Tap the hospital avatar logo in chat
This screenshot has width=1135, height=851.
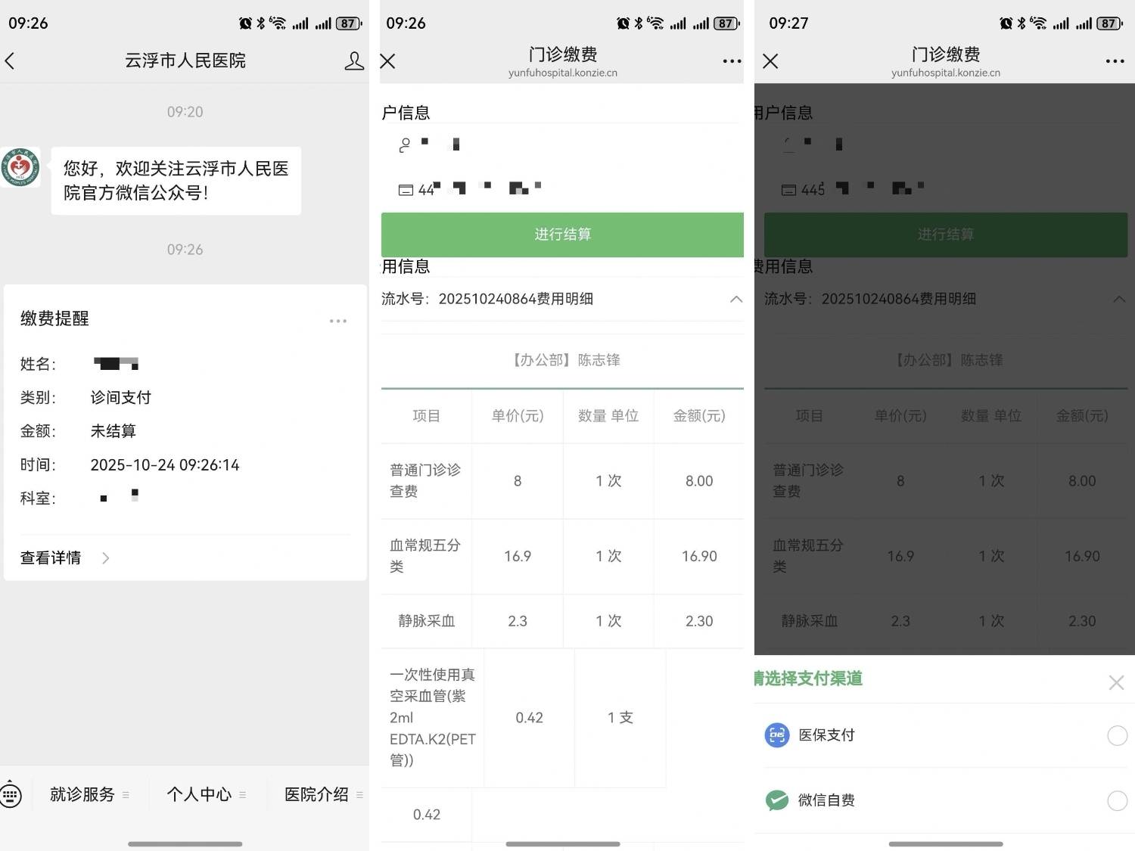(x=20, y=167)
